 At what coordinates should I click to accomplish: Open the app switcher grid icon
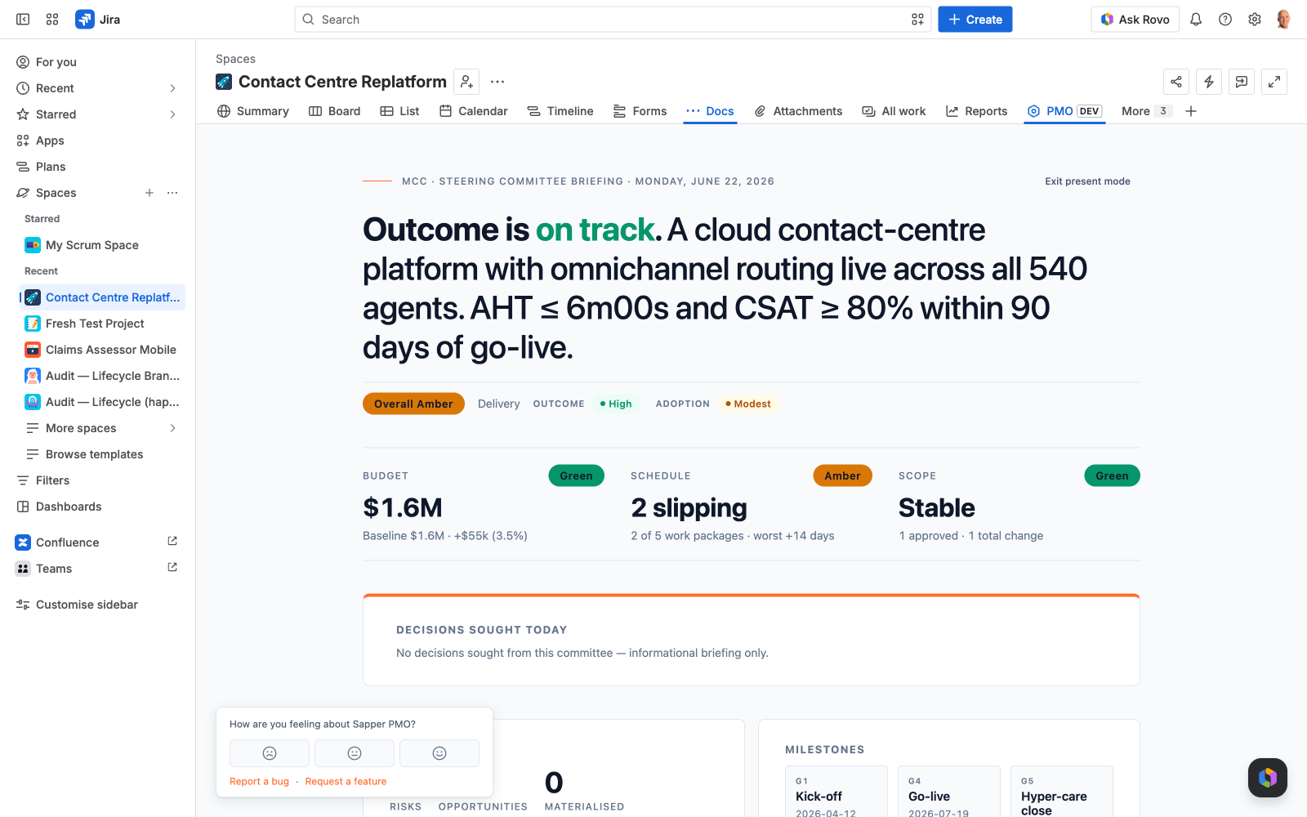(52, 20)
